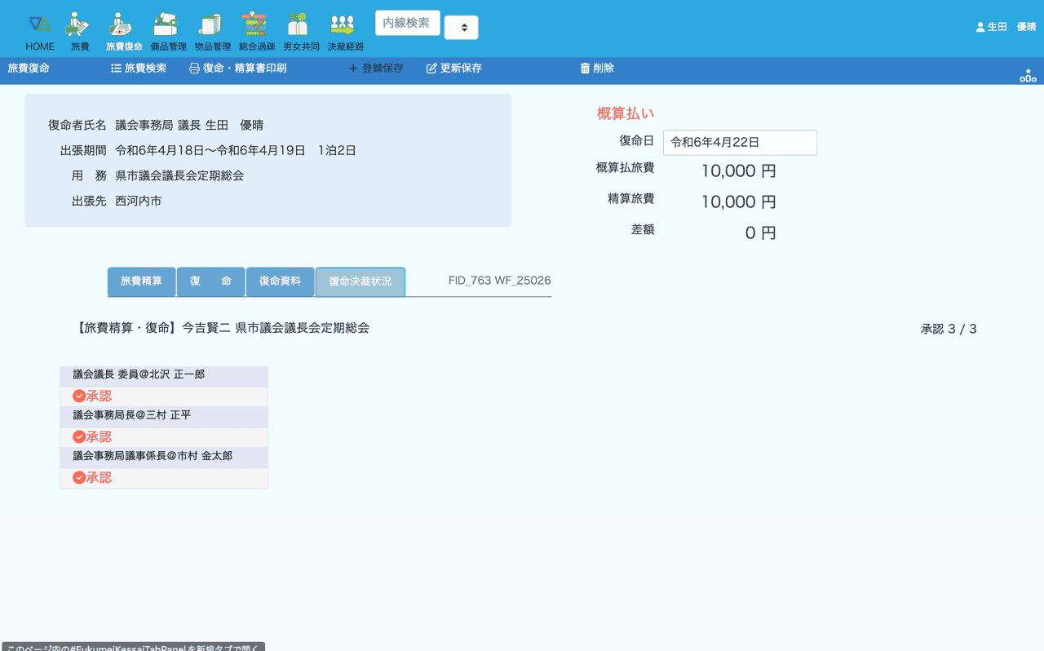Open the 備品管理 module icon
The image size is (1044, 651).
(168, 33)
